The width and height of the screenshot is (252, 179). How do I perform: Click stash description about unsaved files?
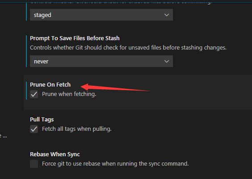128,48
